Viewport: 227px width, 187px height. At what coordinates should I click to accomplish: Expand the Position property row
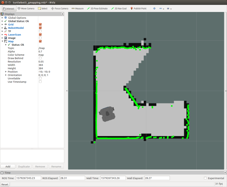[6, 72]
